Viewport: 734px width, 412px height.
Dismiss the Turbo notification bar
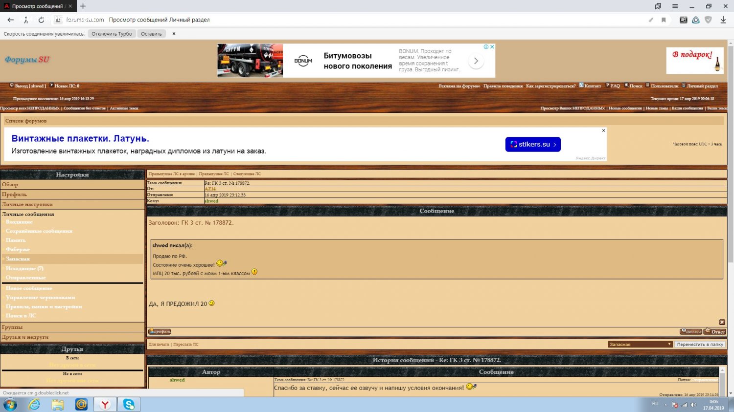(174, 34)
